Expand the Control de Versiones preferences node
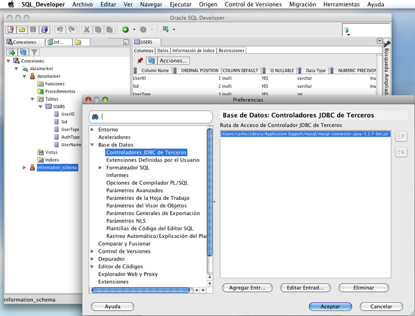Screen dimensions: 415x316 pyautogui.click(x=92, y=251)
